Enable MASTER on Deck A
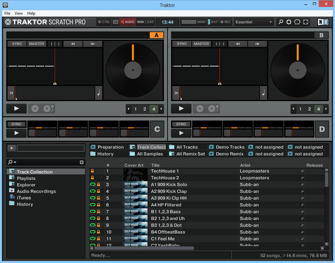 (36, 44)
